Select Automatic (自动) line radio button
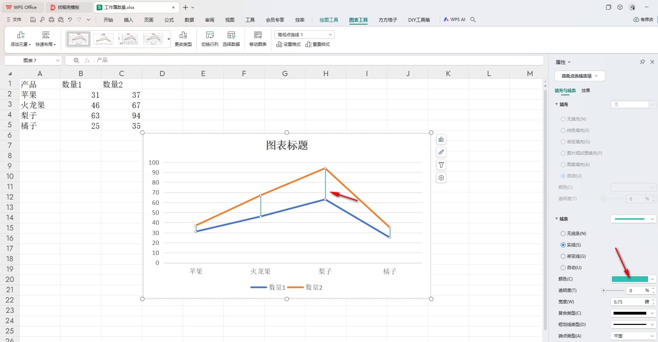This screenshot has width=658, height=342. [563, 268]
